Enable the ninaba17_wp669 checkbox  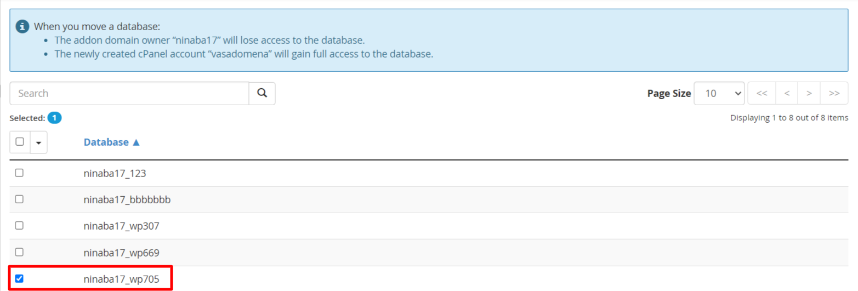click(19, 252)
